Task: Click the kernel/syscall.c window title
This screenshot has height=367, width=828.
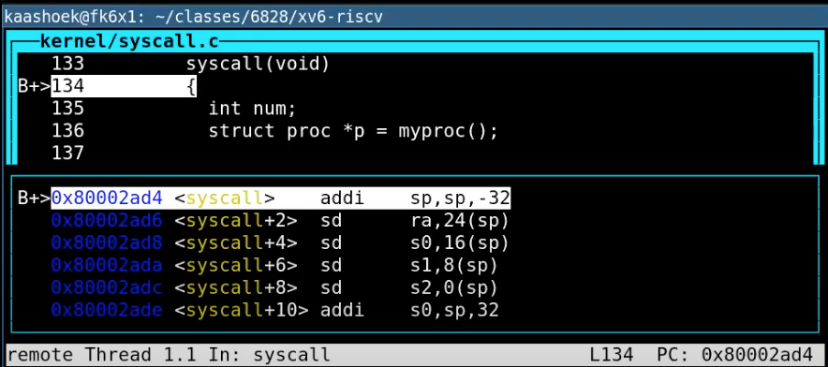Action: pyautogui.click(x=129, y=41)
